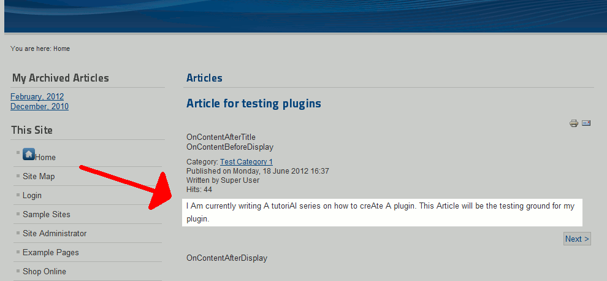Click the email article icon
This screenshot has height=281, width=607.
coord(586,123)
